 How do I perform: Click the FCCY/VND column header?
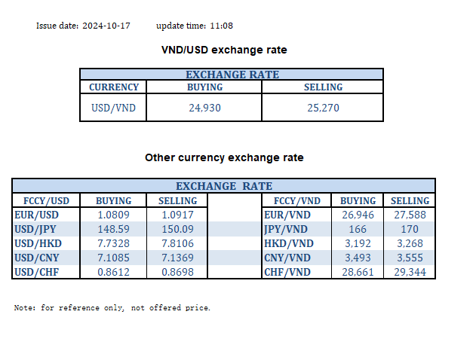[x=296, y=201]
